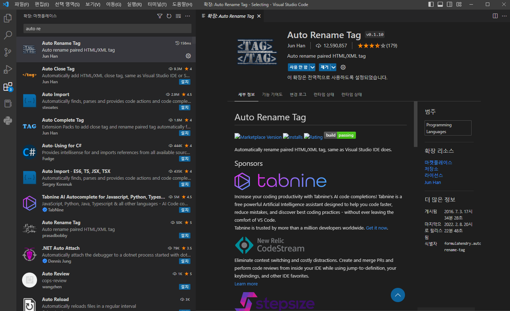Click the Learn more link
The width and height of the screenshot is (510, 311).
click(x=246, y=284)
